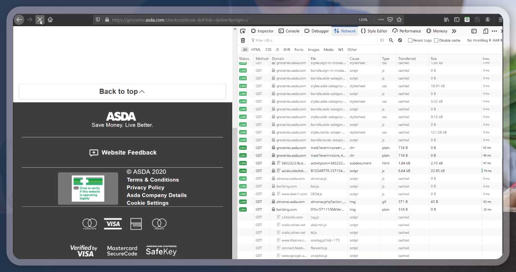Filter requests by CSS
Viewport: 516px width, 272px height.
pos(268,50)
